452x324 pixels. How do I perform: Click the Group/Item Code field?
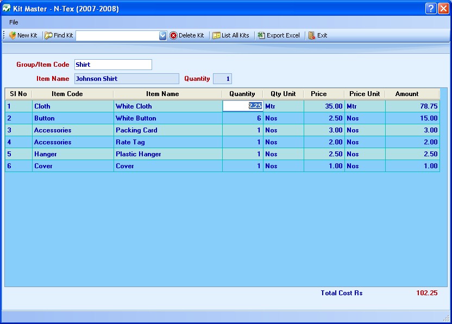113,65
